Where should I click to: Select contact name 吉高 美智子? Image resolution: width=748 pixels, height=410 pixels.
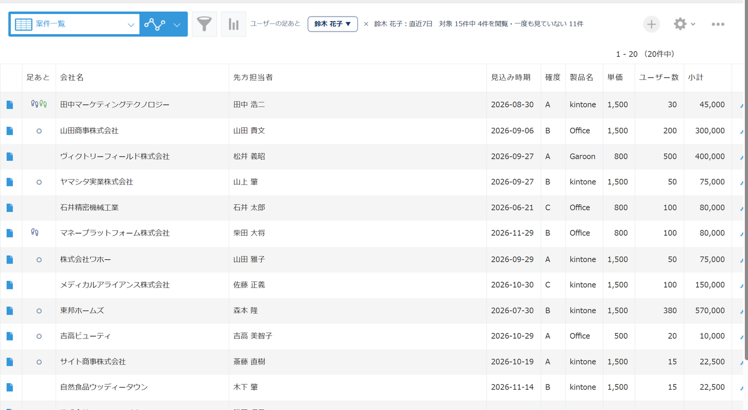coord(253,336)
